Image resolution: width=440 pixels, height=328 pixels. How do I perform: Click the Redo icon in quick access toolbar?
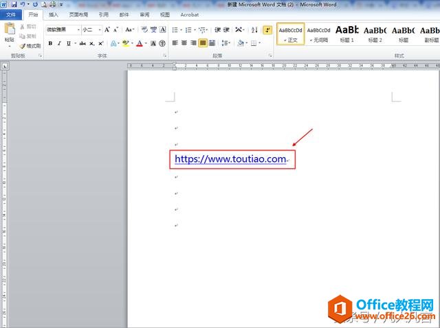point(35,5)
